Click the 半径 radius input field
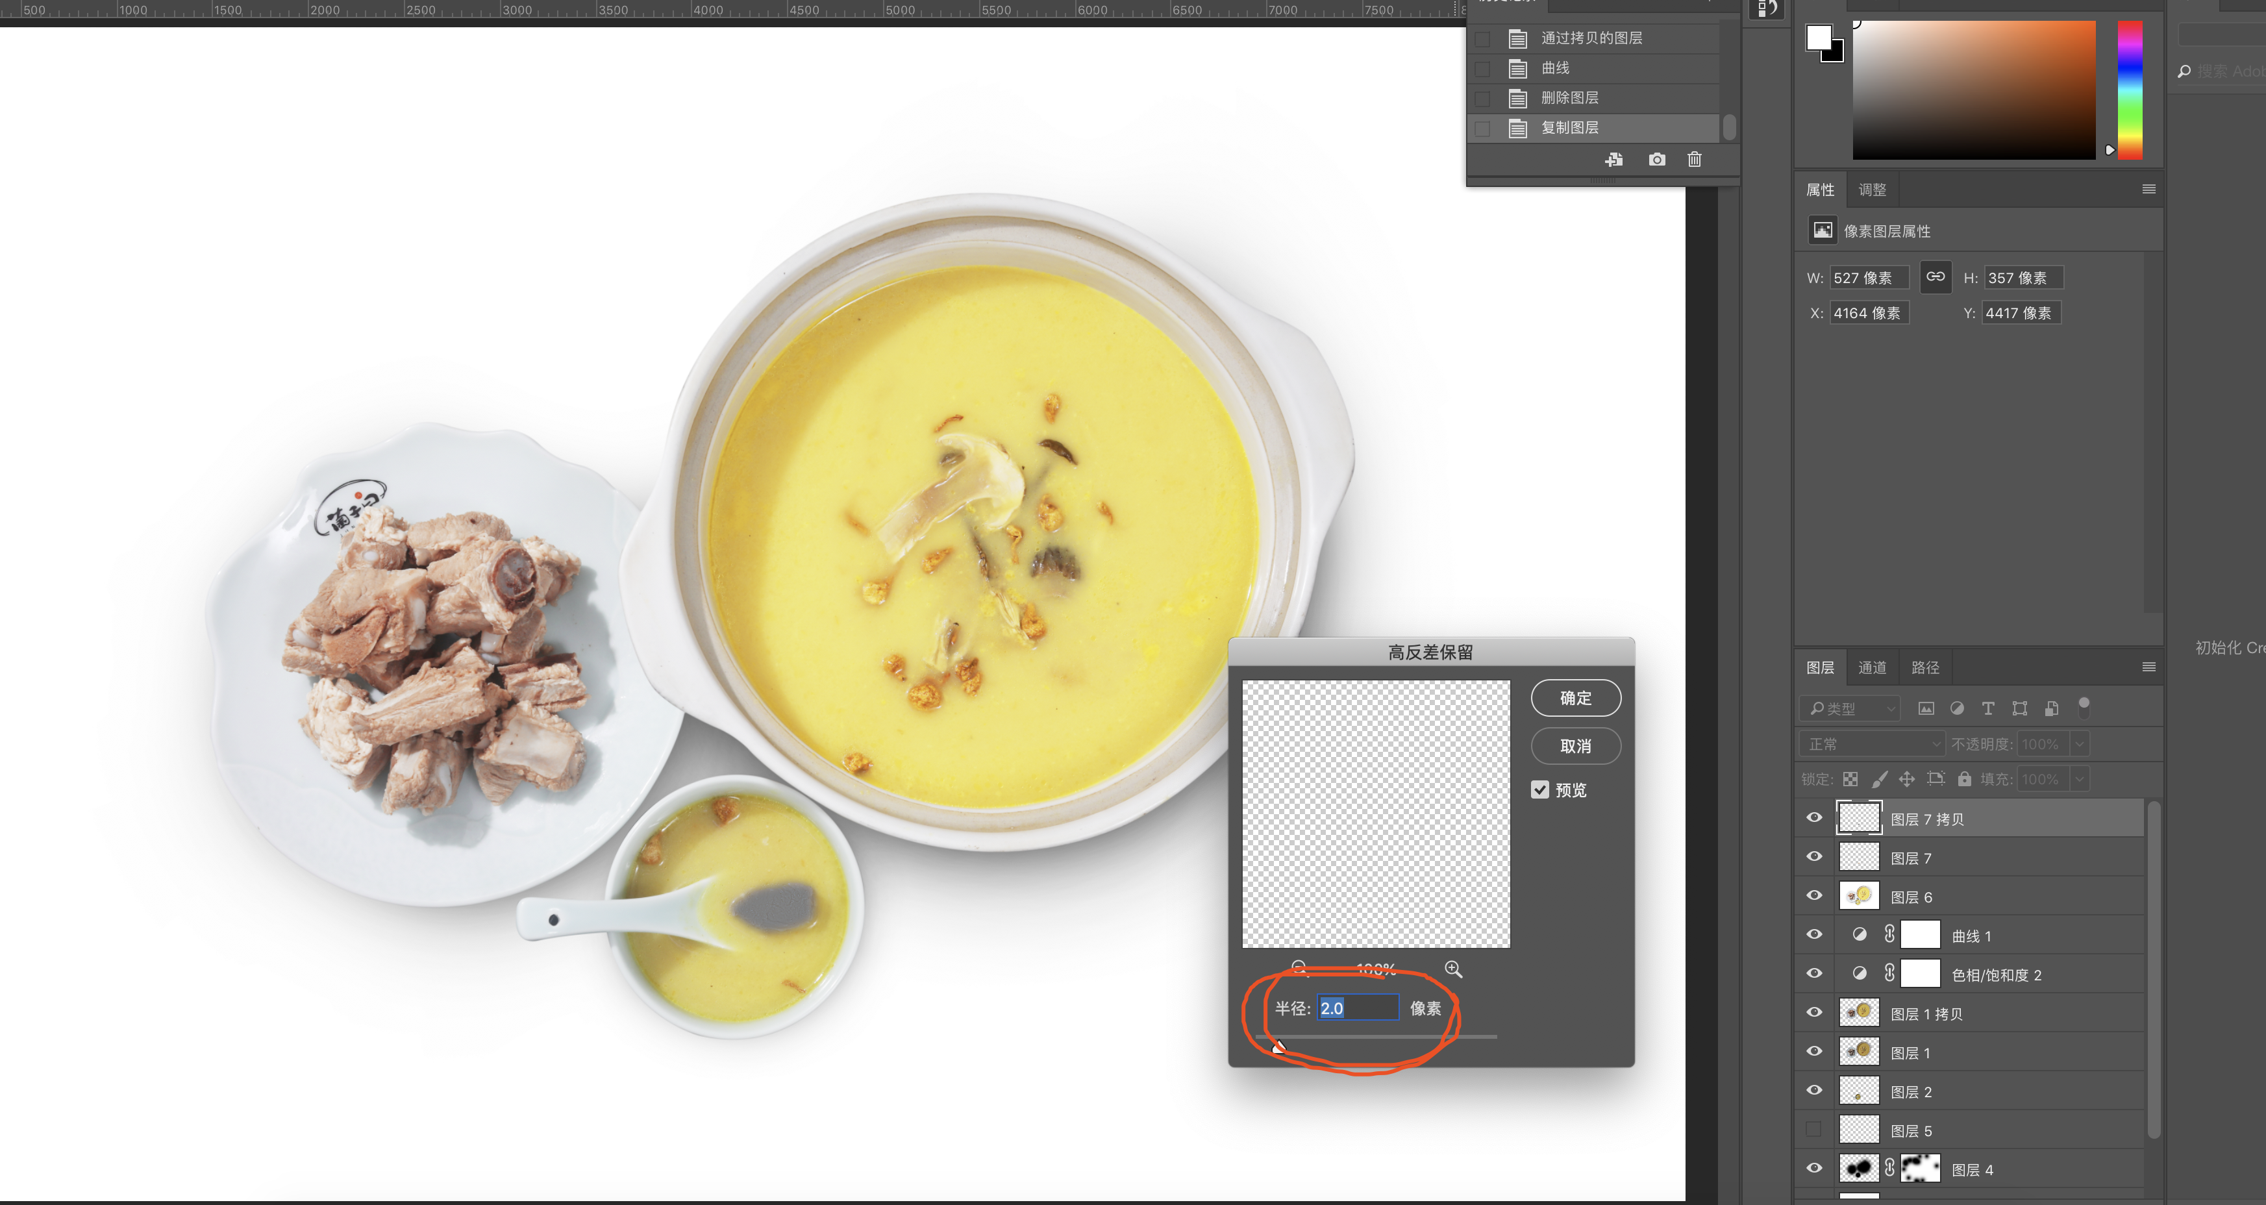The image size is (2266, 1205). point(1357,1008)
